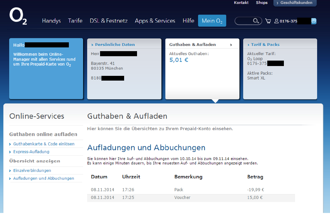Click time 17:25 cell
Screen dimensions: 330x214
[128, 198]
